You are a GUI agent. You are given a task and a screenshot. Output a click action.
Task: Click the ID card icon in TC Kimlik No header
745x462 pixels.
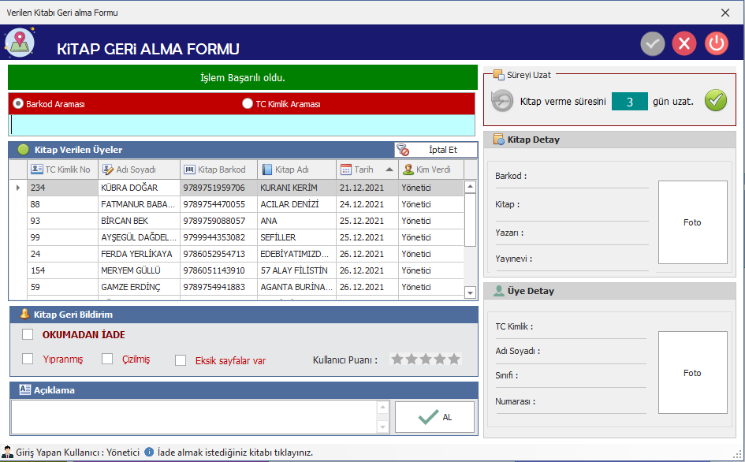36,170
